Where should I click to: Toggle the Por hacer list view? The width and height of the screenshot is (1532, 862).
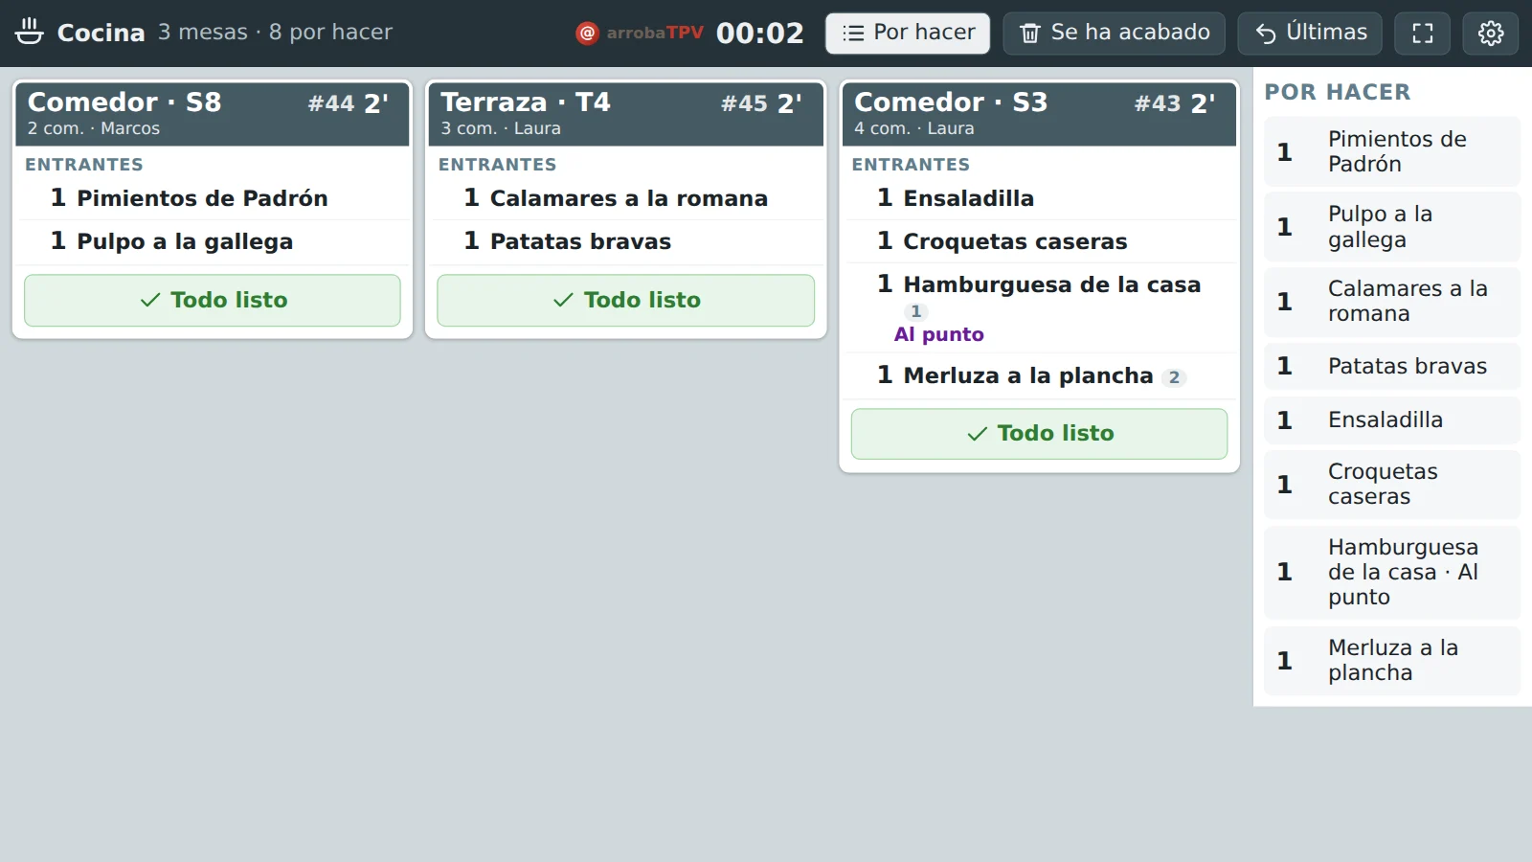pos(908,34)
